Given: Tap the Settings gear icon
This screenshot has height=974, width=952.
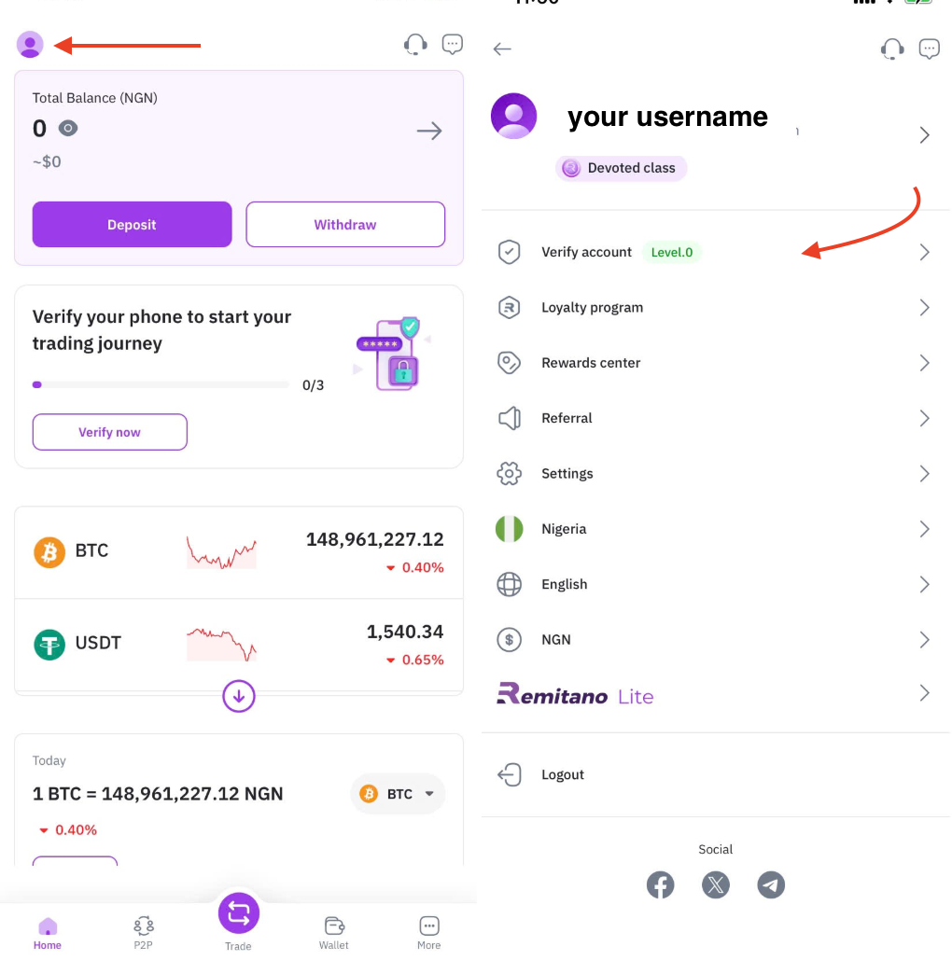Looking at the screenshot, I should (x=509, y=474).
